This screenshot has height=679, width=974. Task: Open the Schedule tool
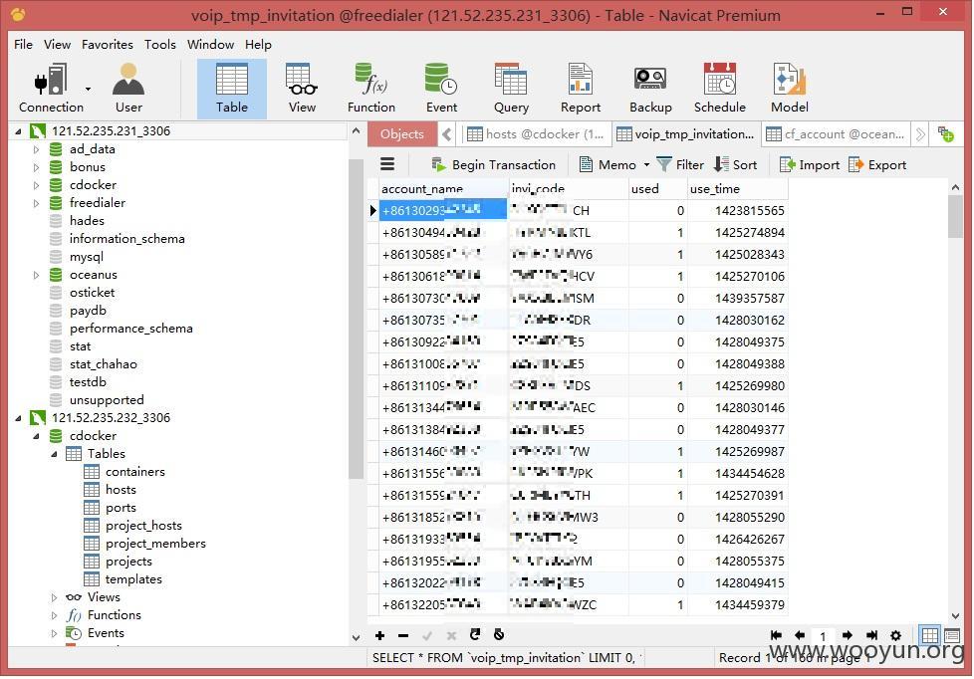pos(720,89)
